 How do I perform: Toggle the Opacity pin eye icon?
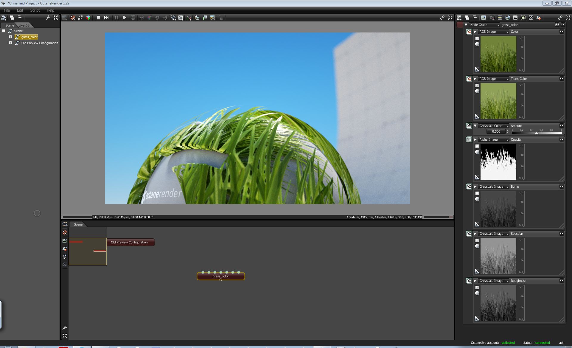pos(562,139)
